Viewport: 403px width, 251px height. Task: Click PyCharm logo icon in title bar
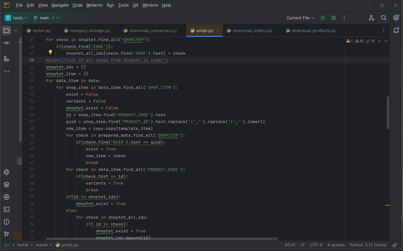7,5
